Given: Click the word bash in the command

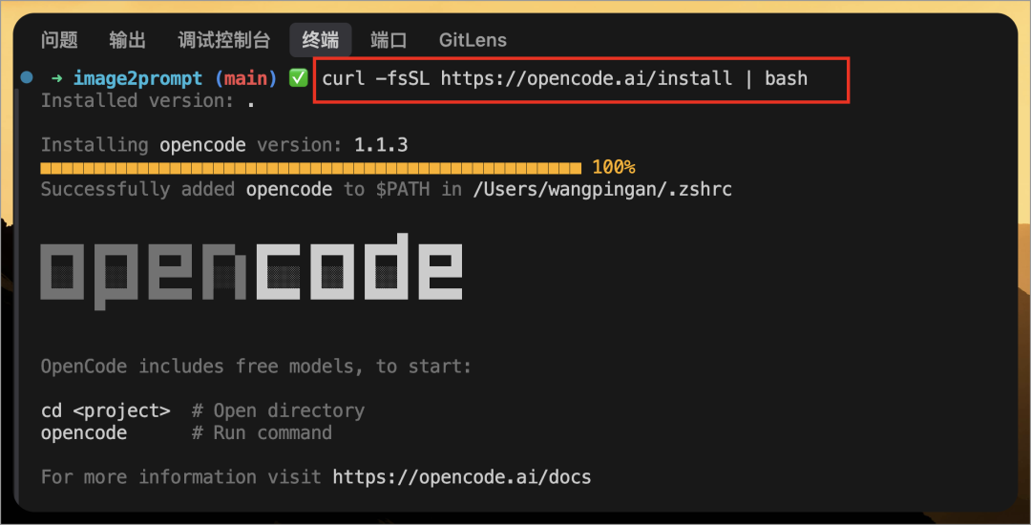Looking at the screenshot, I should coord(786,79).
